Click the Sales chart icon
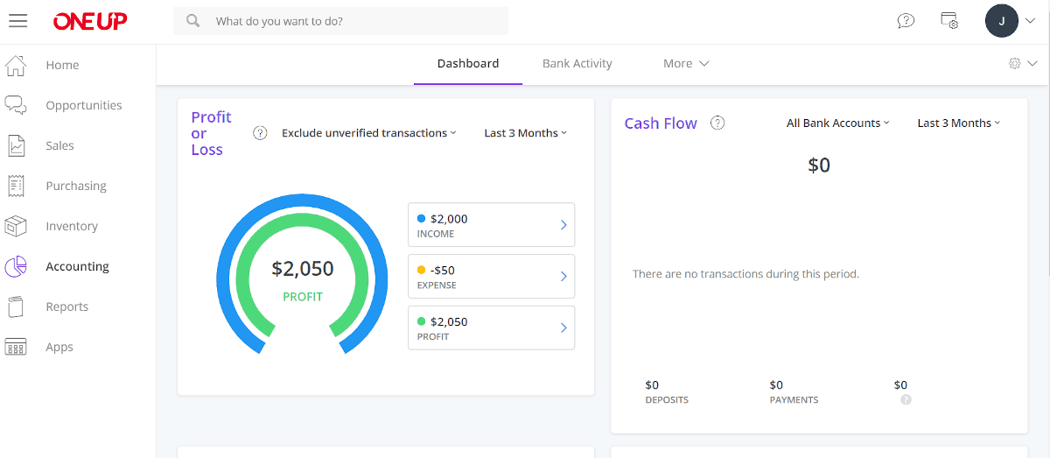 click(16, 145)
